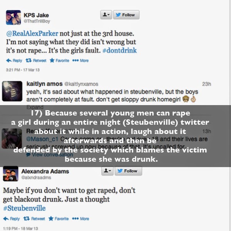Retweet KPS Jake's tweet
Screen dimensions: 231x231
(x=36, y=60)
